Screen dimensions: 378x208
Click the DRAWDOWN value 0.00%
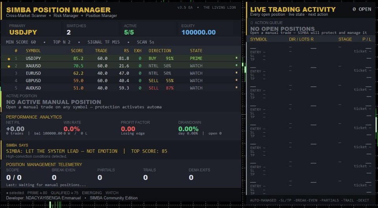(189, 129)
